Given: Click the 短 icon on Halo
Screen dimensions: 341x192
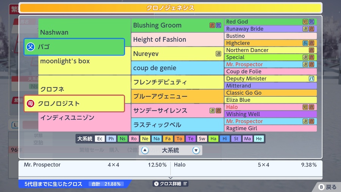Looking at the screenshot, I should click(305, 107).
